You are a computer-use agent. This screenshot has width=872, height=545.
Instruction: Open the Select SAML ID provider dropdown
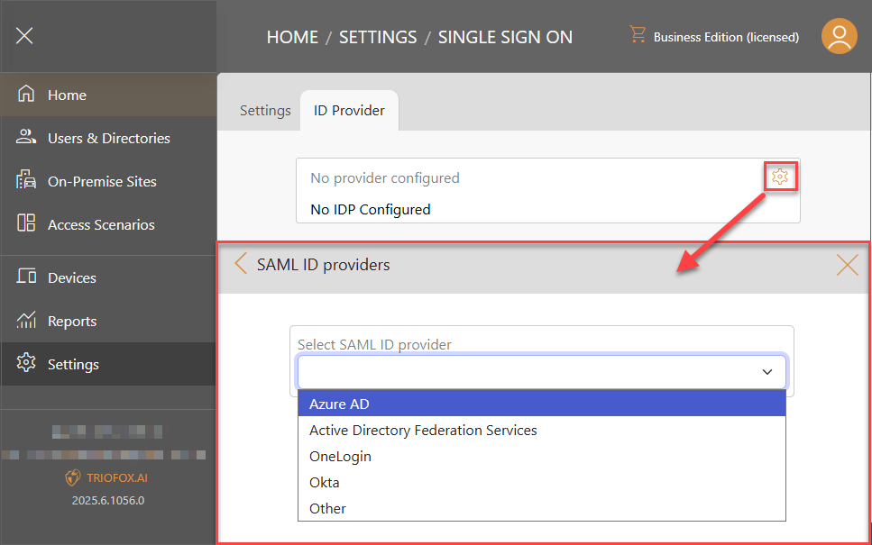[x=542, y=372]
